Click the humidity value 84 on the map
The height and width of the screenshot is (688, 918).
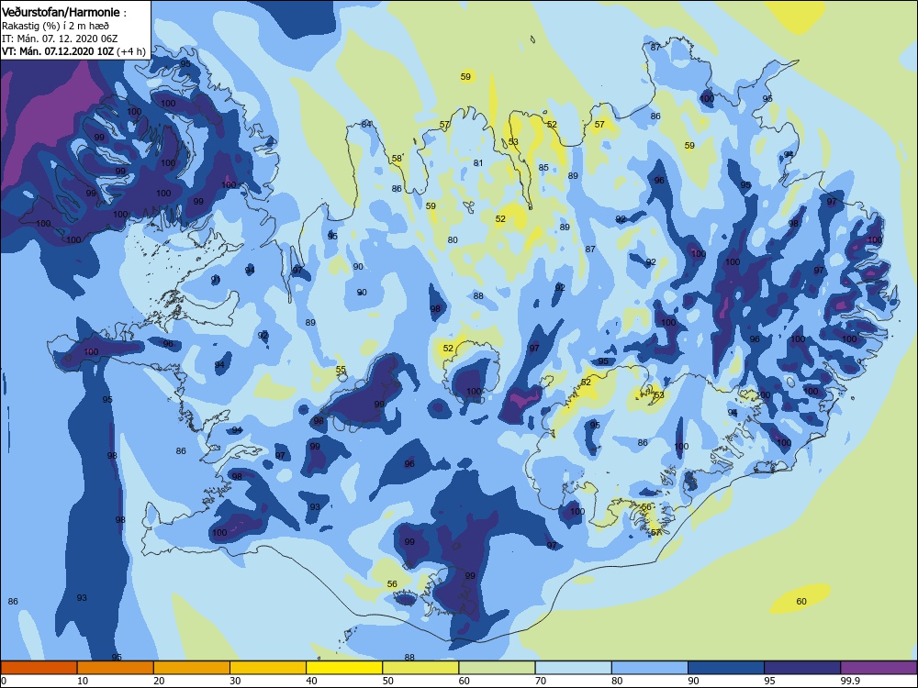366,124
